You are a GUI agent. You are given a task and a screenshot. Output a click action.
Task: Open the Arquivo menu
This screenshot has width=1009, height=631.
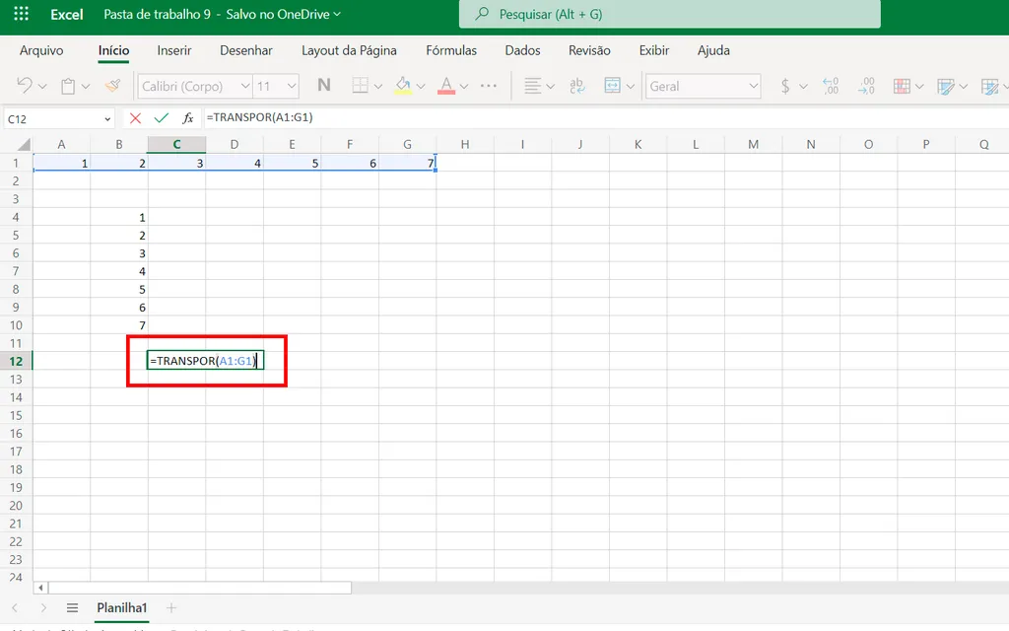click(42, 50)
